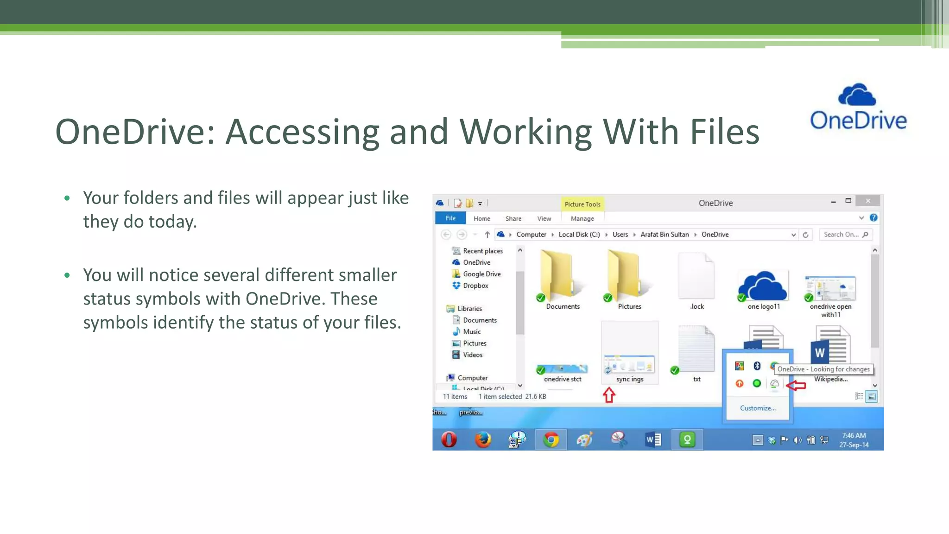Expand the ribbon with the chevron

click(861, 218)
